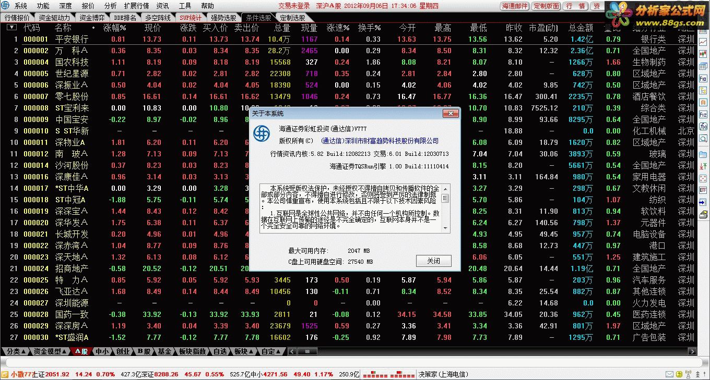
Task: Click the antenna connection status icon
Action: point(688,374)
